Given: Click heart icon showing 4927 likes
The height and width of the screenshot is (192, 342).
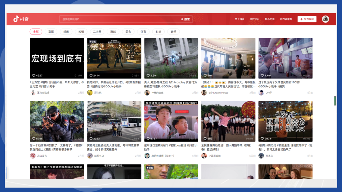Looking at the screenshot, I should pyautogui.click(x=34, y=75).
